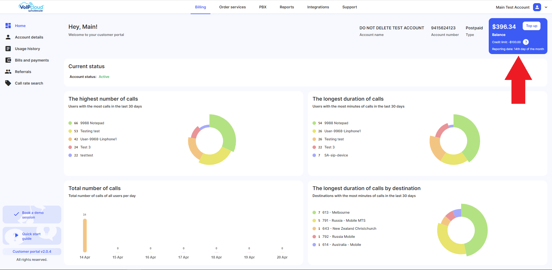The image size is (552, 270).
Task: Click the Usage history list icon
Action: (8, 49)
